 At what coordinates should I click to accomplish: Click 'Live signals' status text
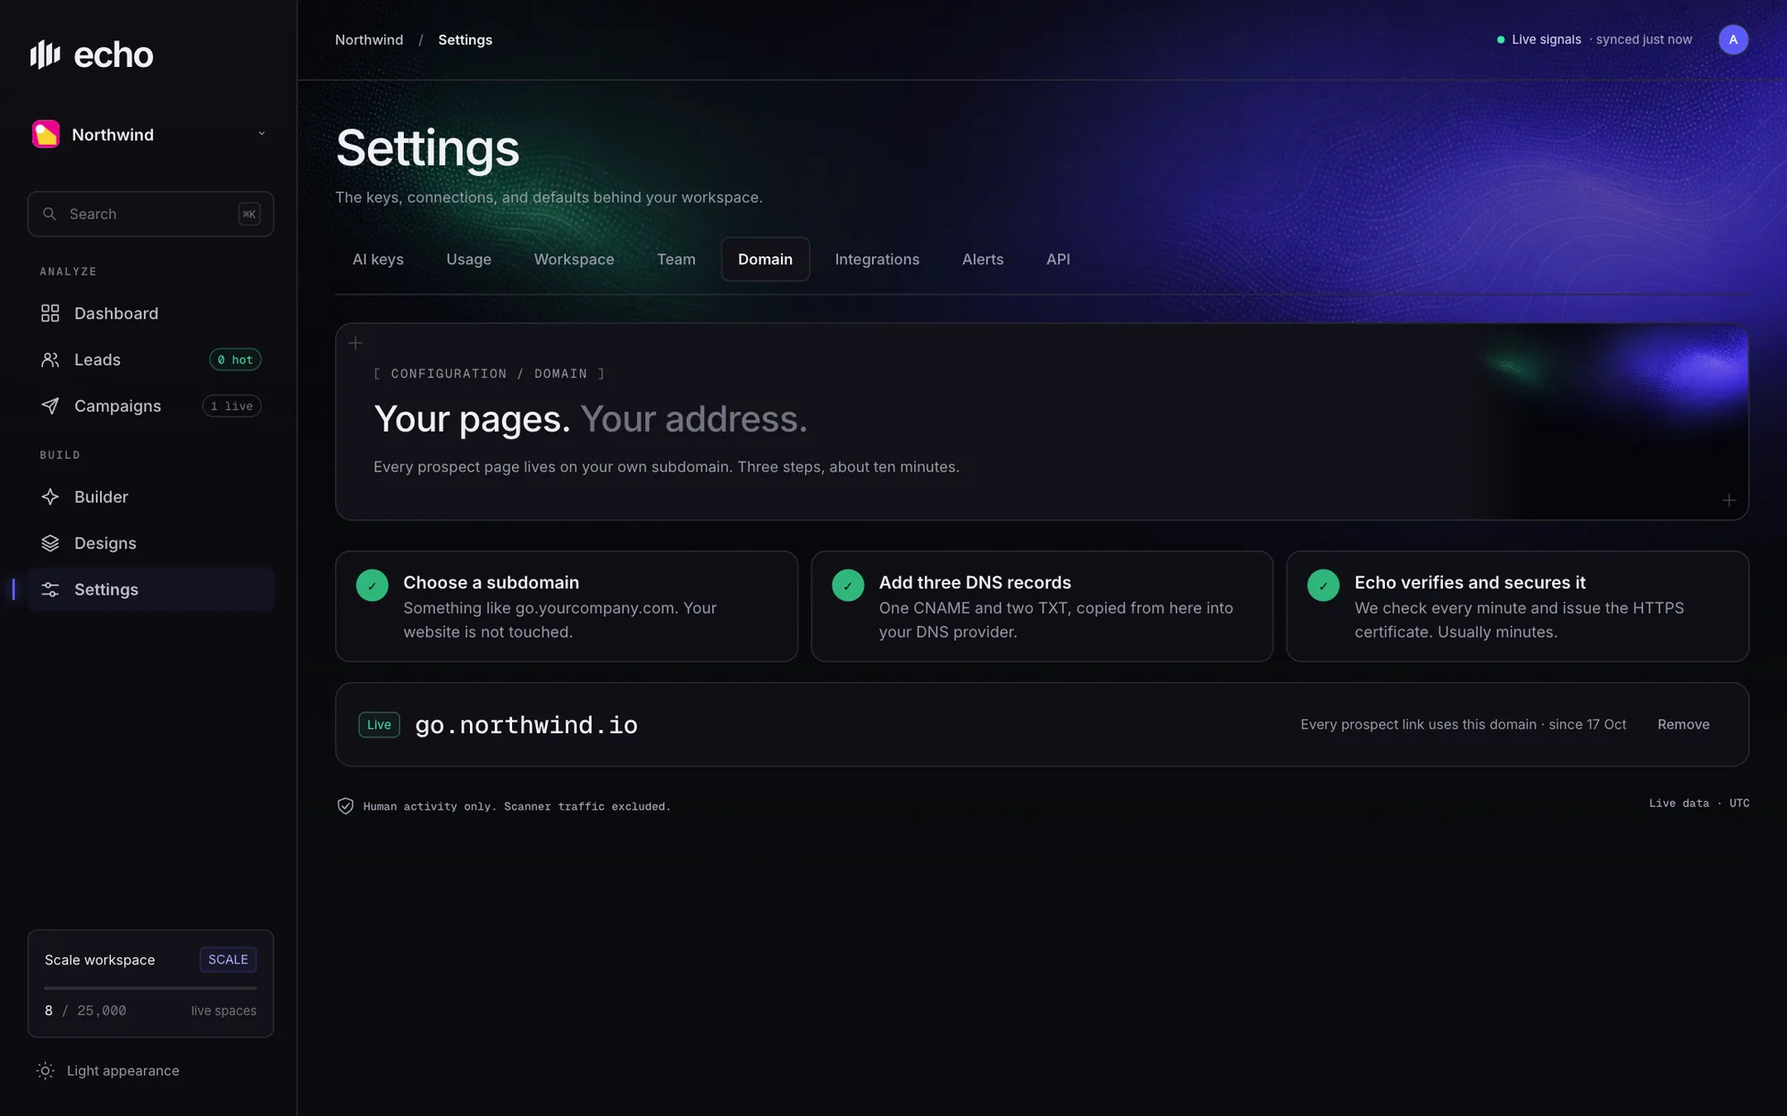click(1547, 40)
